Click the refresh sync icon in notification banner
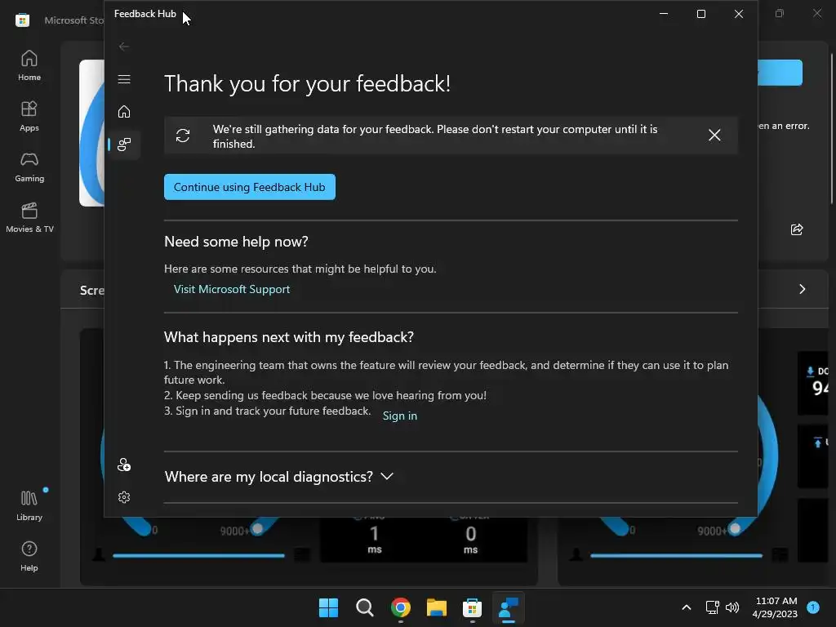836x627 pixels. coord(183,136)
